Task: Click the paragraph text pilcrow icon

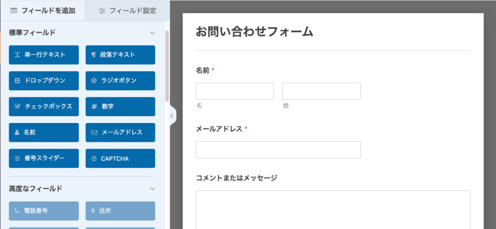Action: click(93, 55)
